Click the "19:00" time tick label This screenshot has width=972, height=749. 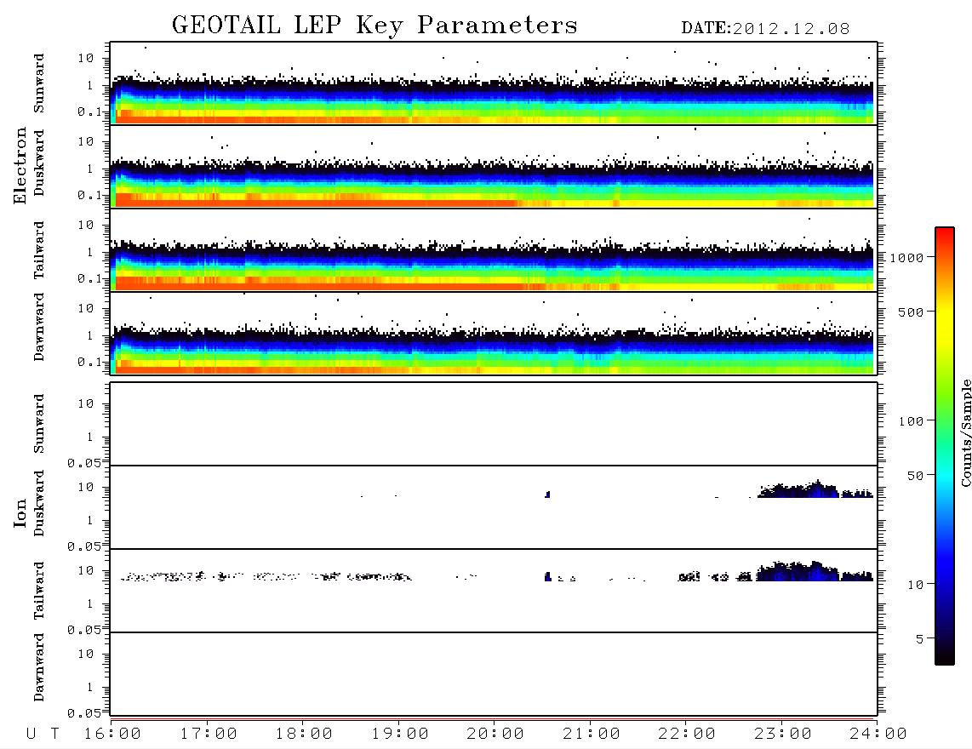click(x=400, y=734)
